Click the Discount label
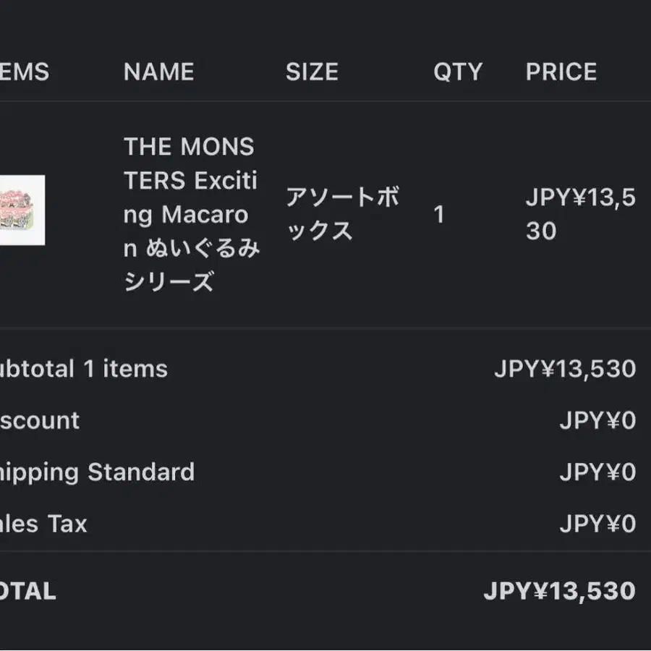651x651 pixels. coord(40,420)
